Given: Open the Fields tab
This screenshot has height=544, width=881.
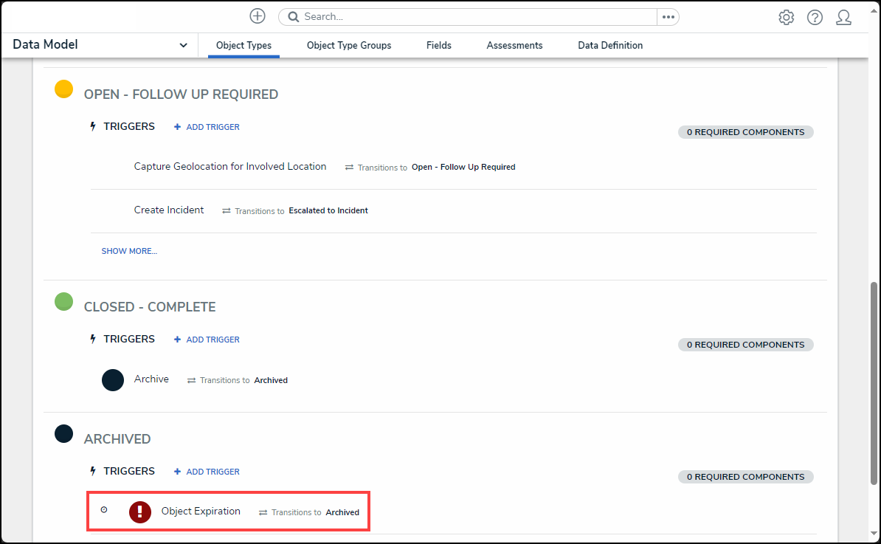Looking at the screenshot, I should (438, 46).
